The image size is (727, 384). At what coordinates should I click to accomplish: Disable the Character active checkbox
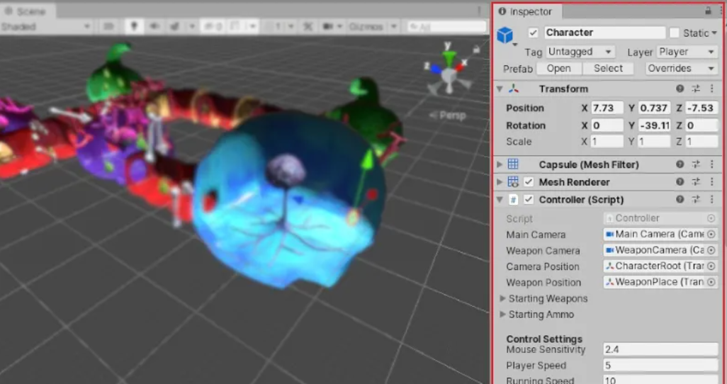click(x=534, y=33)
